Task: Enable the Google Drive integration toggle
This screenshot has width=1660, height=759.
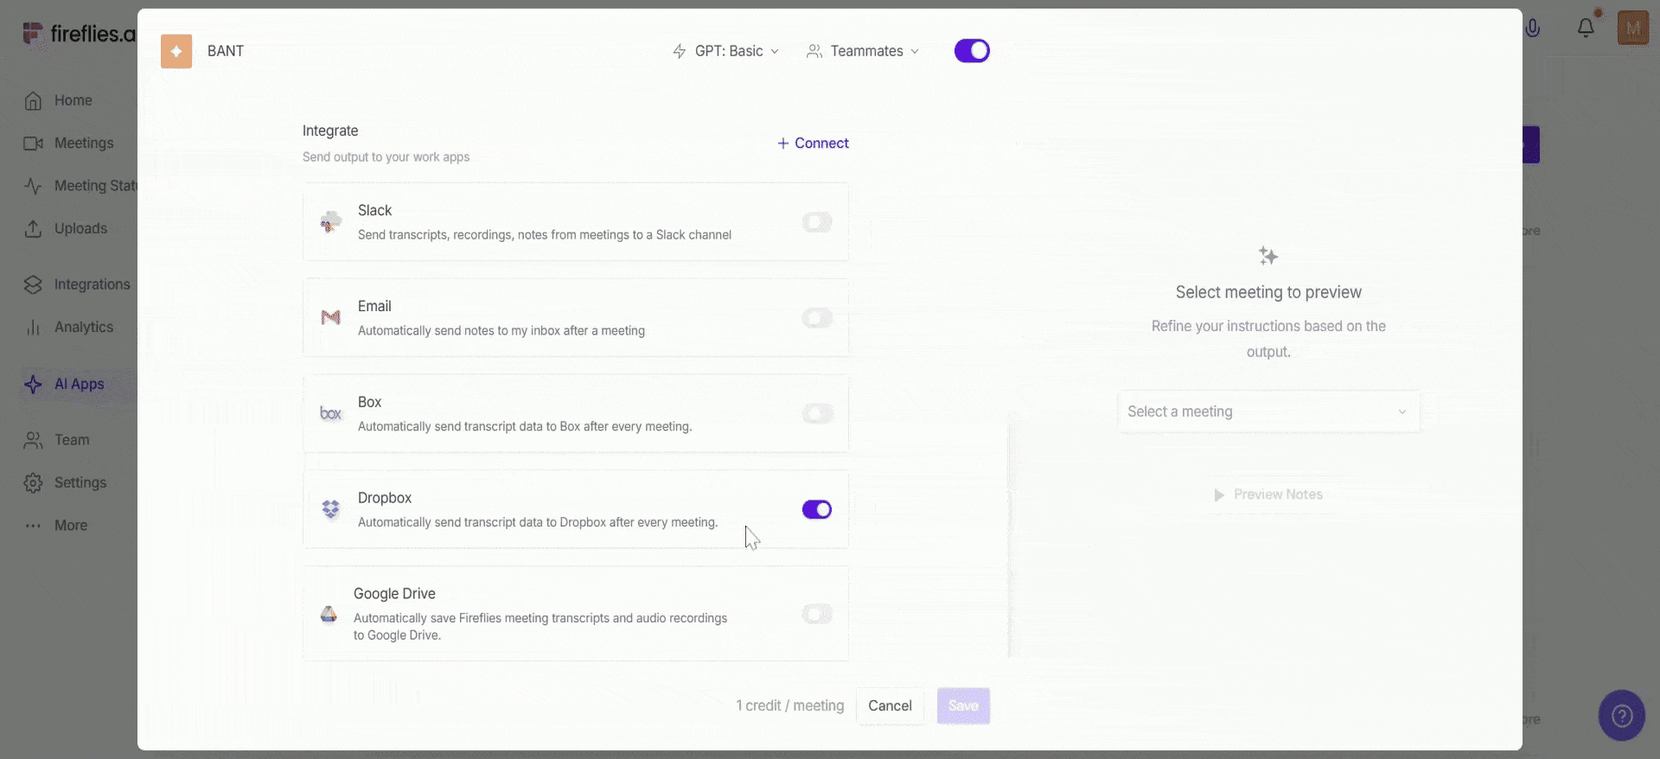Action: [817, 614]
